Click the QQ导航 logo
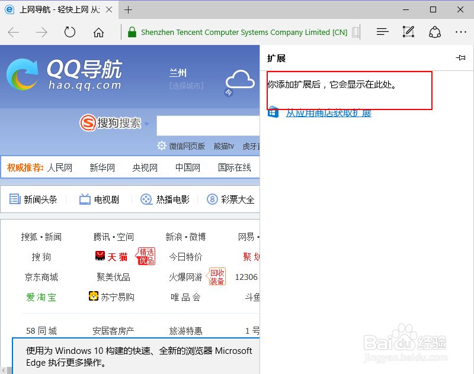The width and height of the screenshot is (474, 374). point(64,75)
